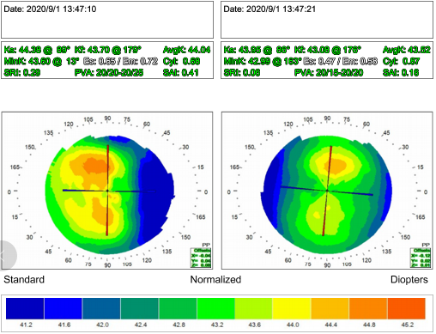
Task: Click the date 2020/9/1 13:47:10 header
Action: coord(50,9)
